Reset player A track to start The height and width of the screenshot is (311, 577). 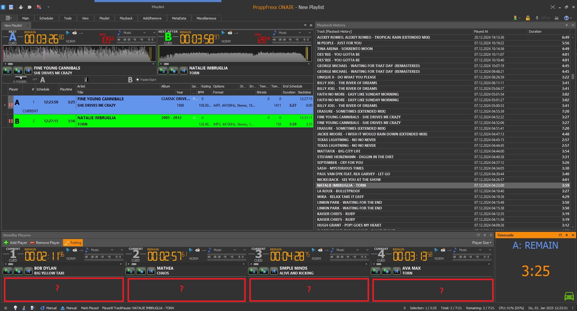[x=28, y=71]
